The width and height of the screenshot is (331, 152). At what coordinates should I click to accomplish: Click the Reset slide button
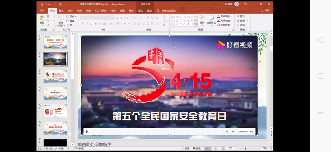point(70,21)
